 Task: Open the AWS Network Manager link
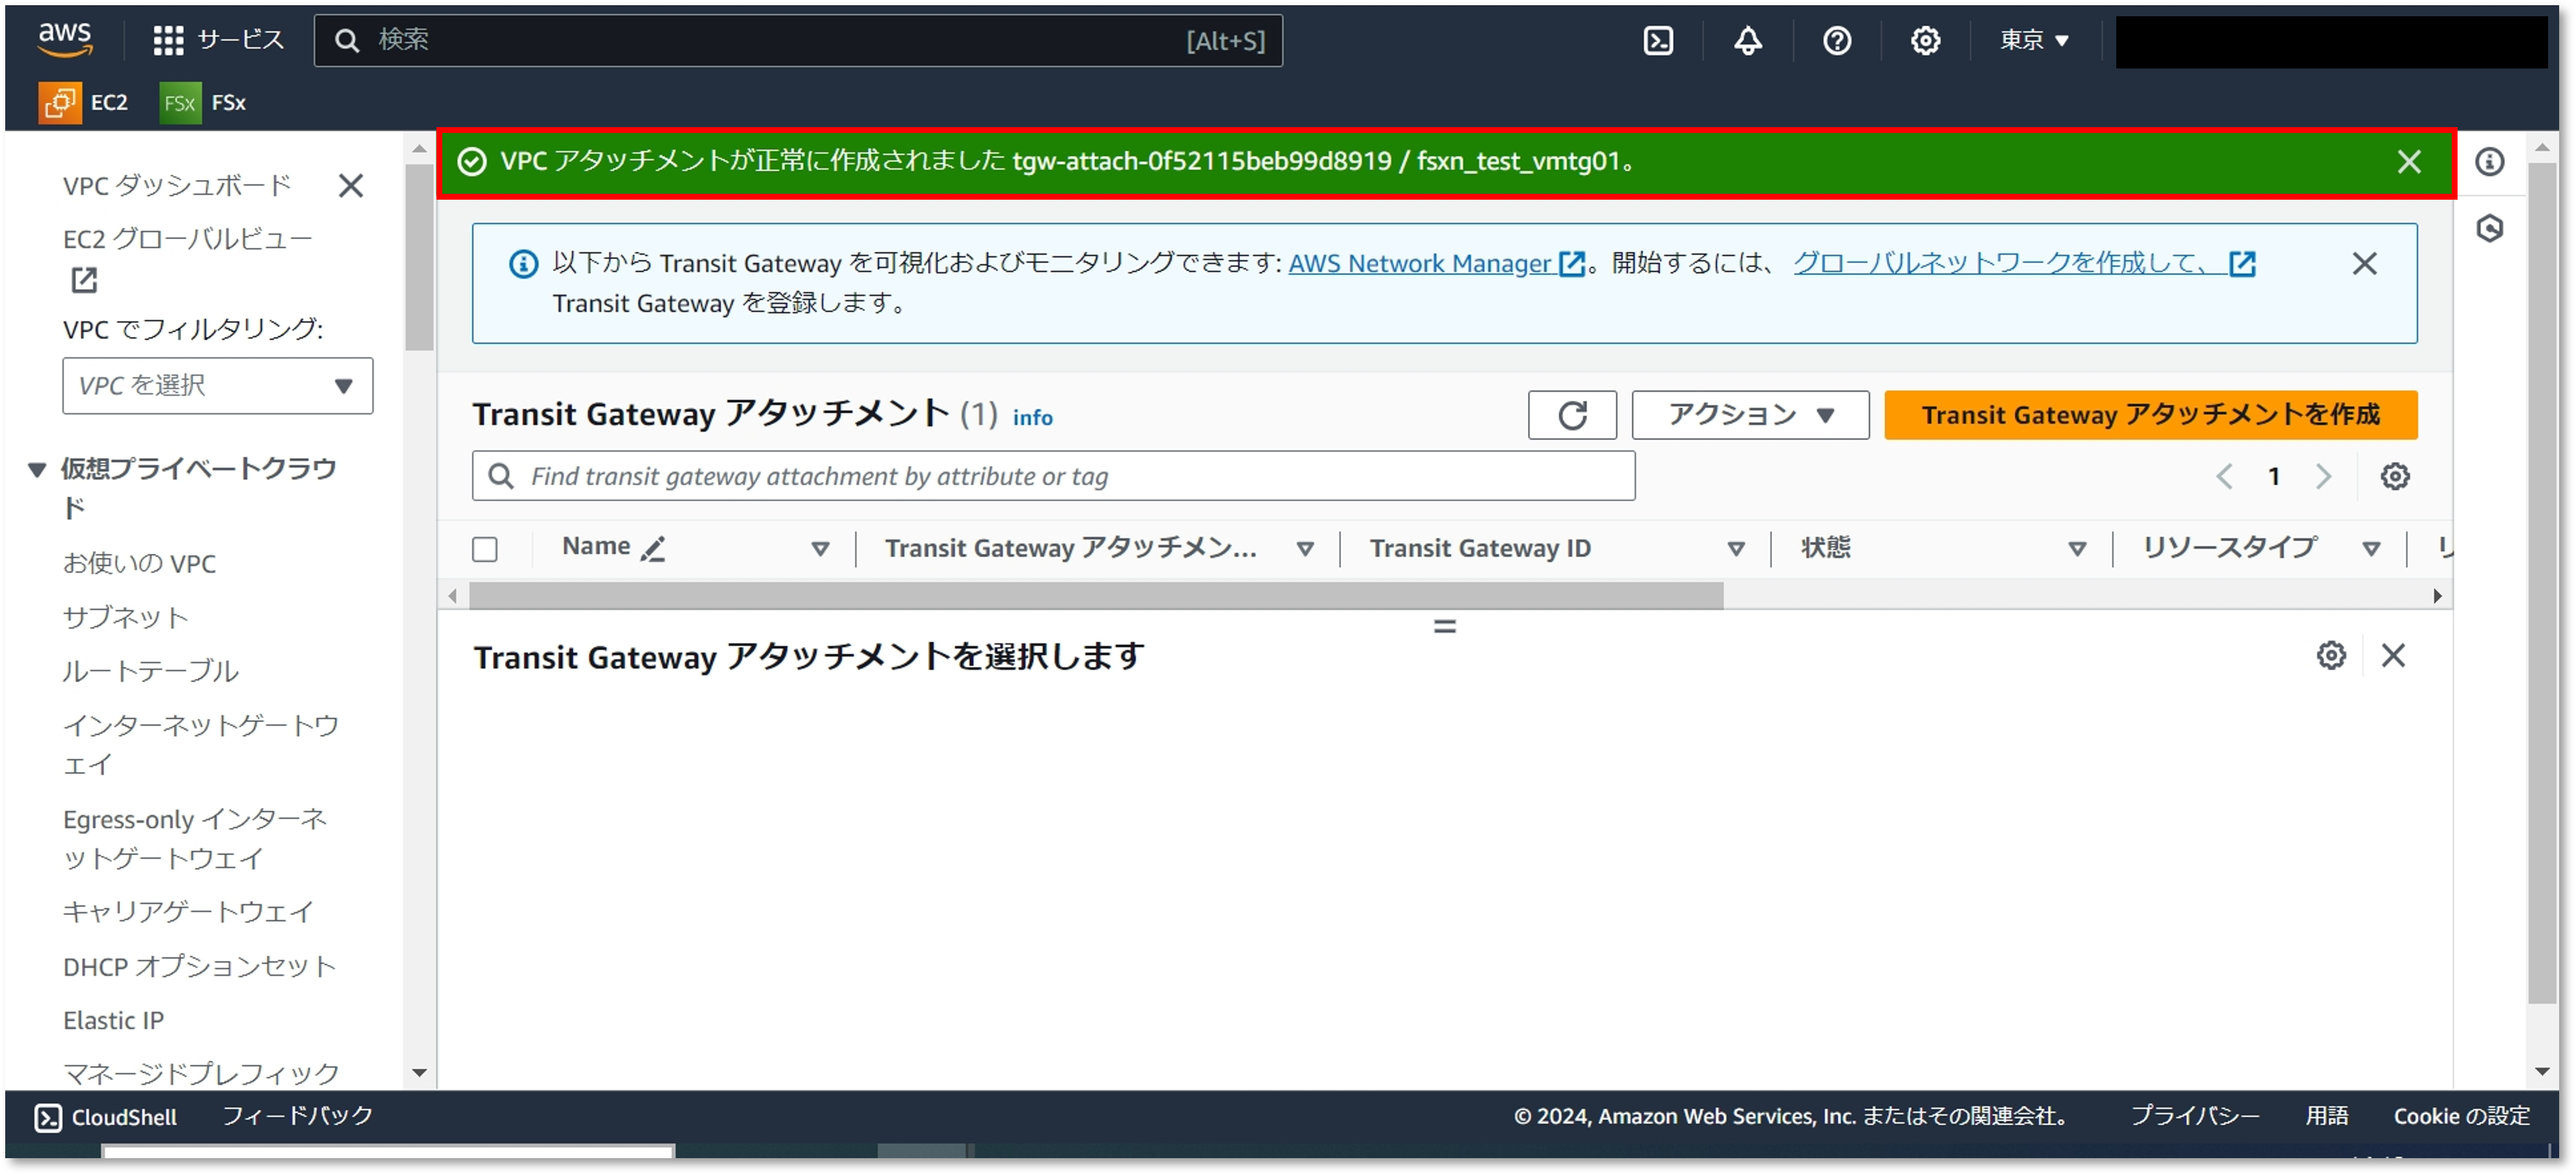(1436, 263)
